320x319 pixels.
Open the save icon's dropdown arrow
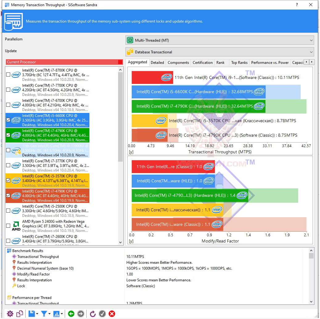point(37,314)
